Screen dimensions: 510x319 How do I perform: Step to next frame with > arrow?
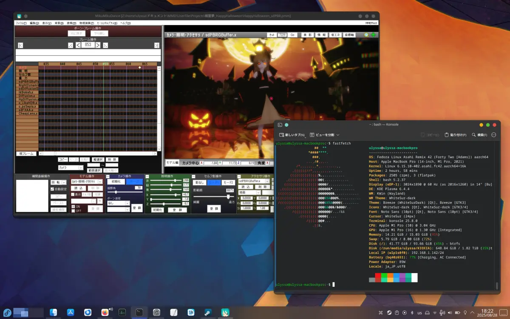click(x=98, y=45)
